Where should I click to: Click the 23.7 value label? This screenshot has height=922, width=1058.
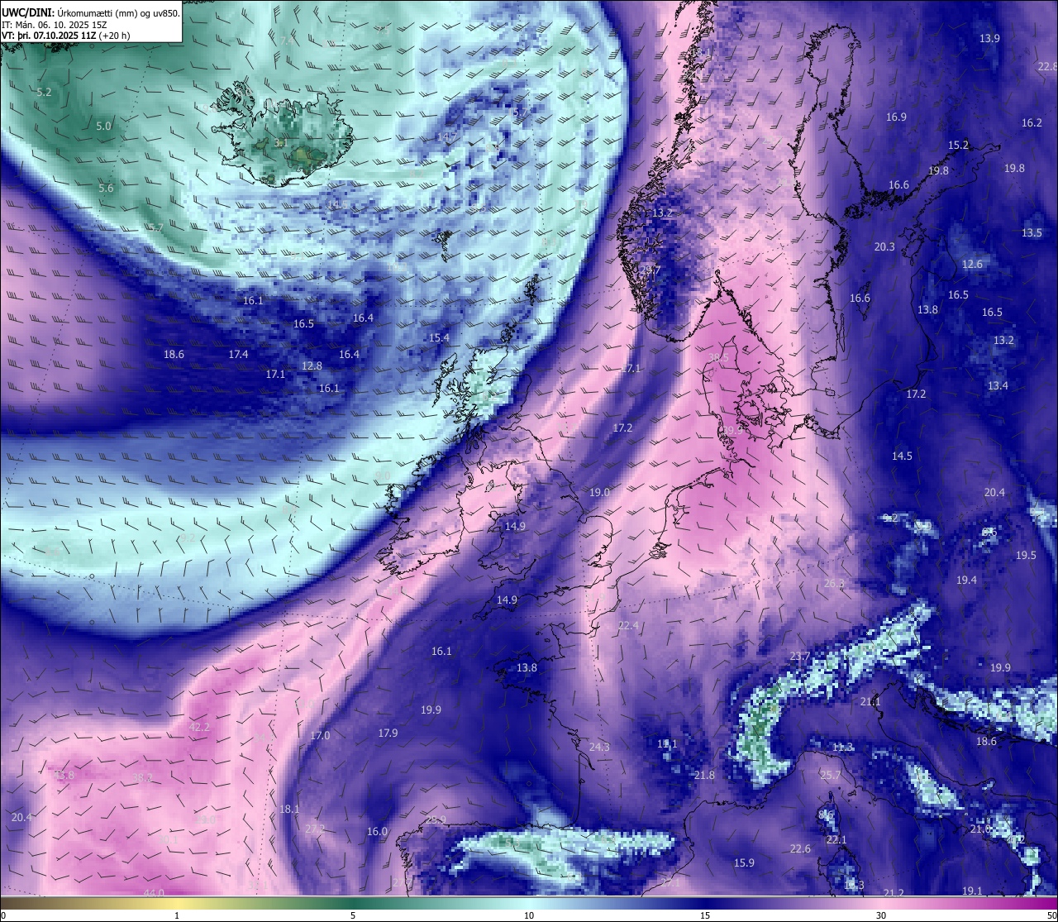coord(800,656)
